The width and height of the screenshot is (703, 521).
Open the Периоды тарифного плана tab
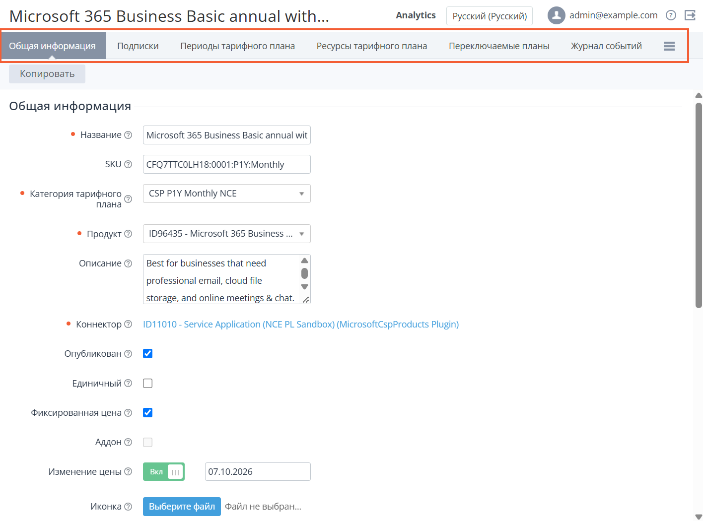click(x=237, y=46)
